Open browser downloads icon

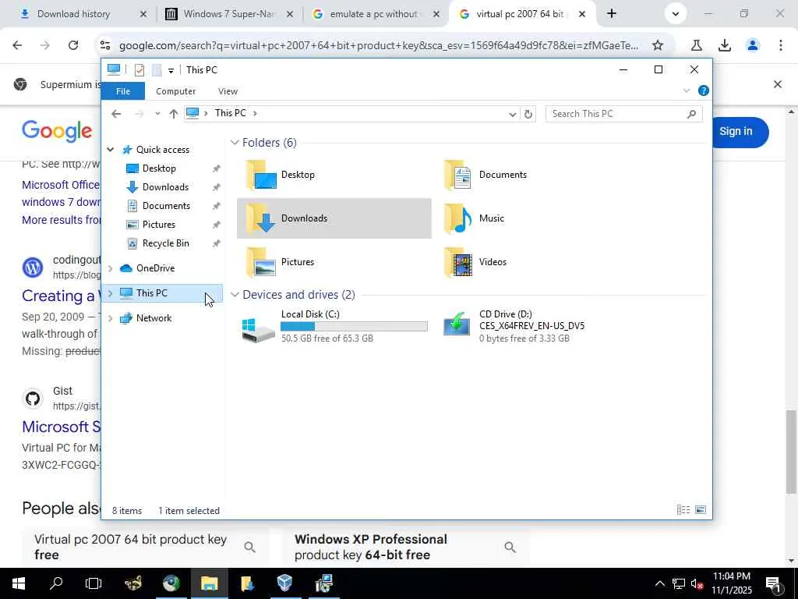pyautogui.click(x=724, y=45)
